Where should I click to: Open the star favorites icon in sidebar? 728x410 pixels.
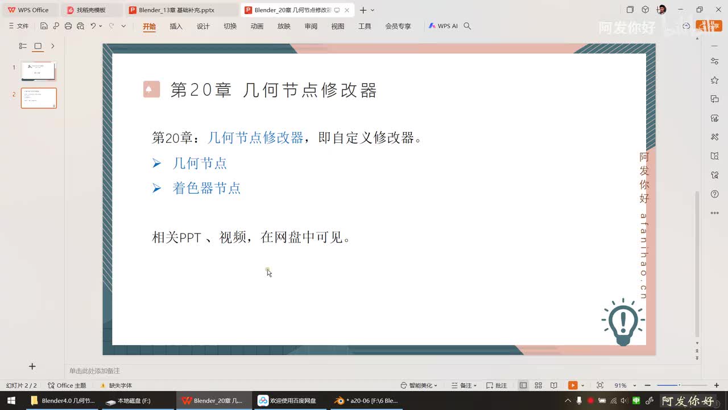[x=715, y=80]
